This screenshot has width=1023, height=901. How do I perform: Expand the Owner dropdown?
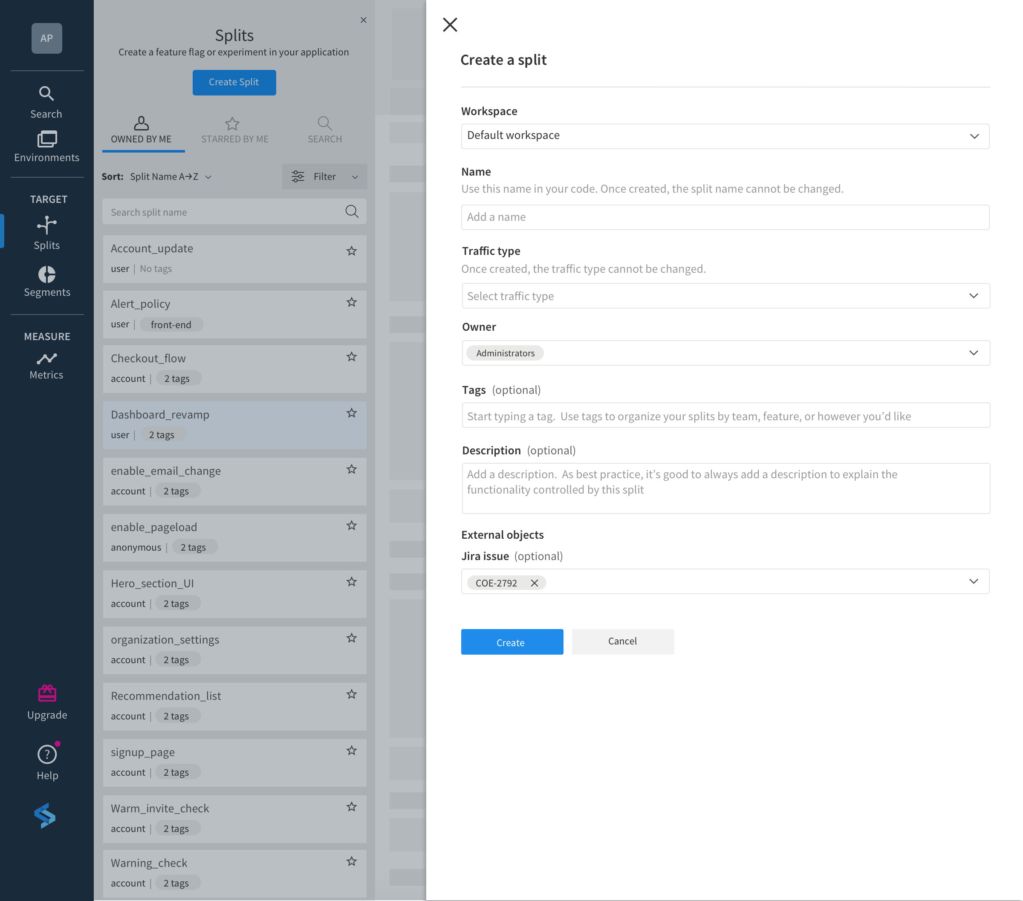[974, 352]
